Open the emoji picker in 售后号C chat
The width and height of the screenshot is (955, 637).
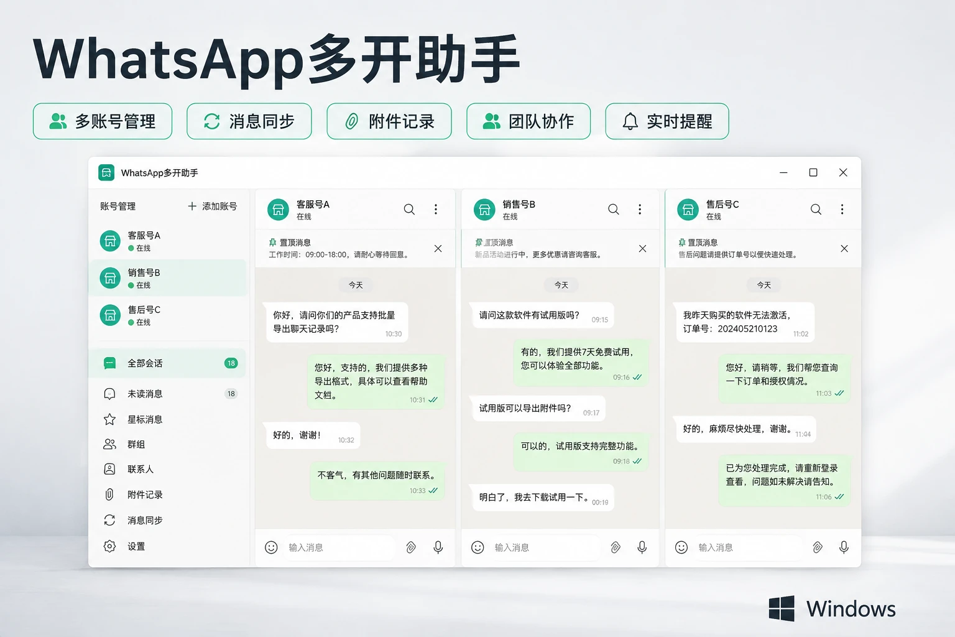(x=681, y=547)
